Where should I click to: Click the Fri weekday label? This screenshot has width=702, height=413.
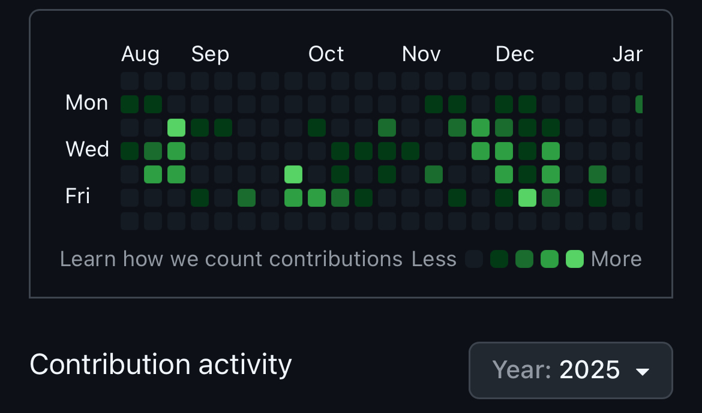[78, 197]
